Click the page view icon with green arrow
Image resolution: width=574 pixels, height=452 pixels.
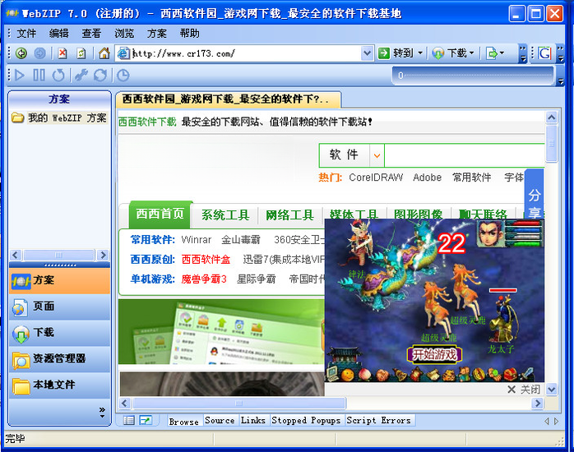coord(146,421)
